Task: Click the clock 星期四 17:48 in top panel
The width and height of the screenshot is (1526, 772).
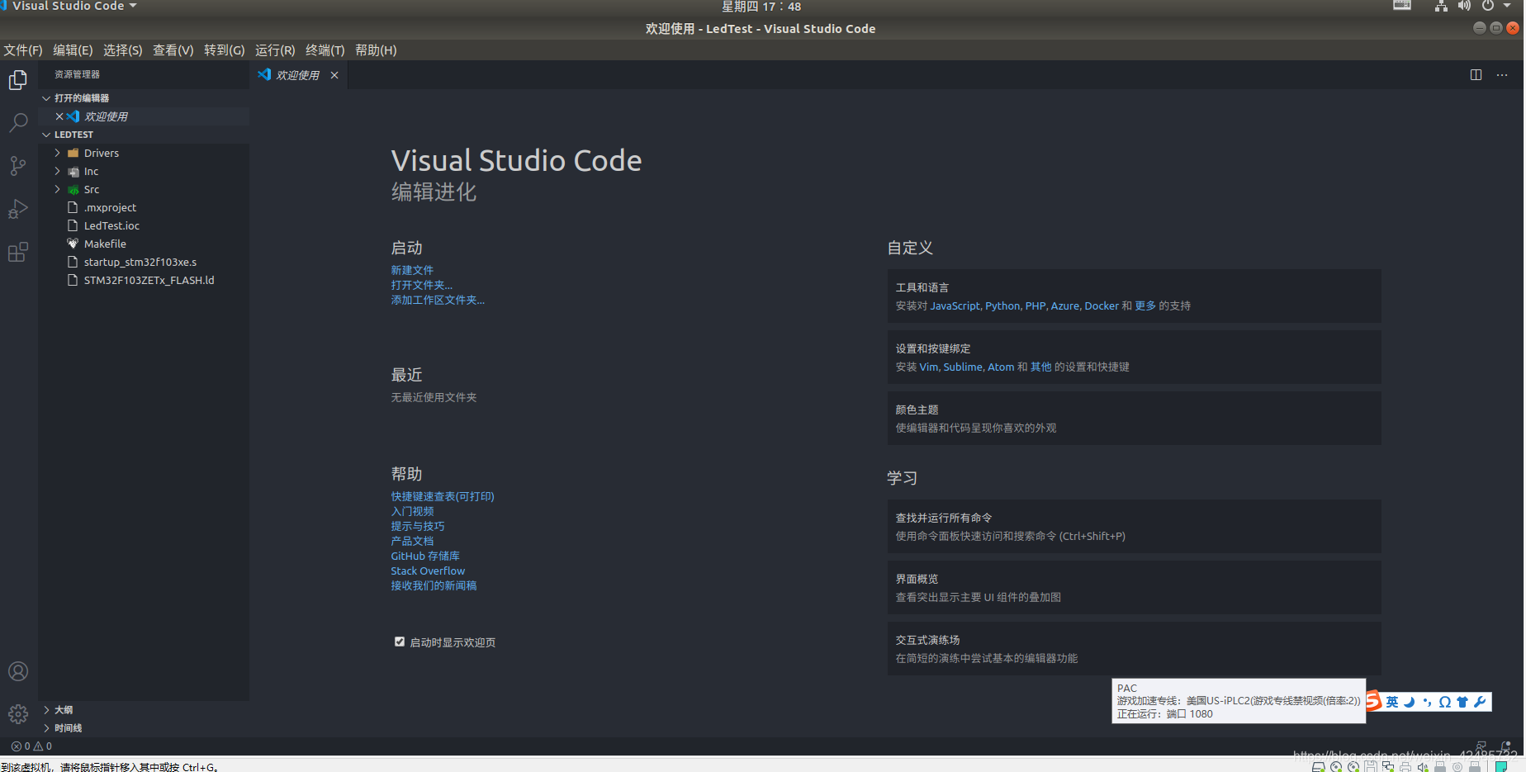Action: click(761, 7)
